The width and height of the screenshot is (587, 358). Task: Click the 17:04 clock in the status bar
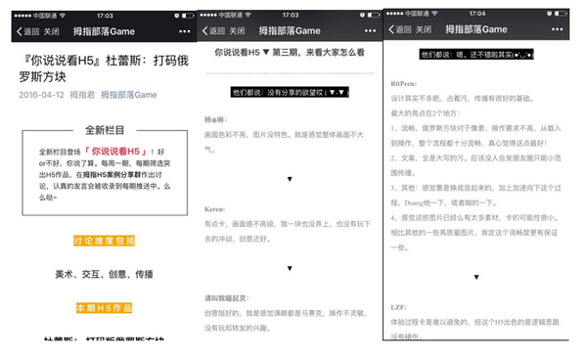pos(477,14)
